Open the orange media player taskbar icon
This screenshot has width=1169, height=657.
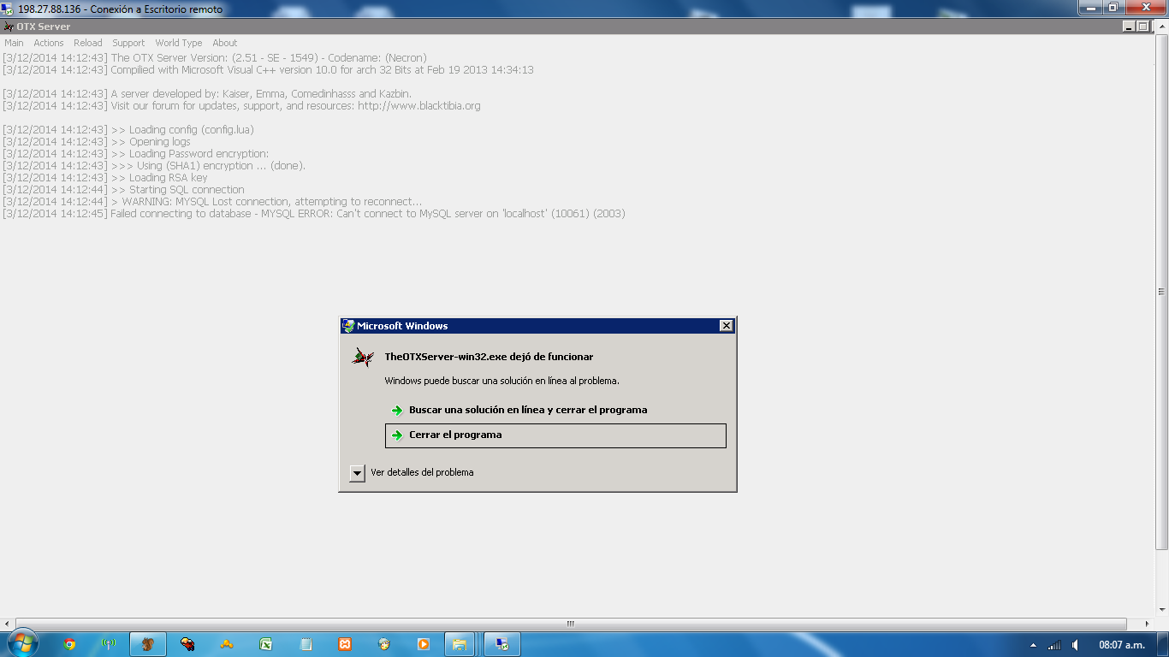[424, 644]
